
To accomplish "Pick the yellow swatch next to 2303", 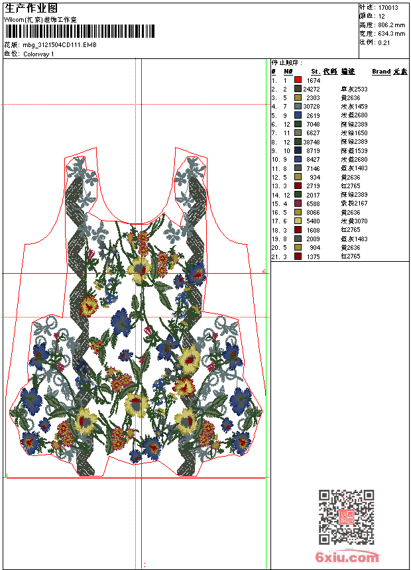I will pyautogui.click(x=298, y=97).
